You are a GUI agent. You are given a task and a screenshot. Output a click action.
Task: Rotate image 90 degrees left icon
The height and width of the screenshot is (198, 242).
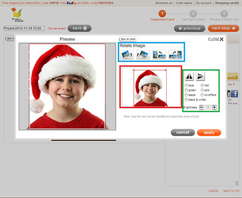[x=159, y=54]
